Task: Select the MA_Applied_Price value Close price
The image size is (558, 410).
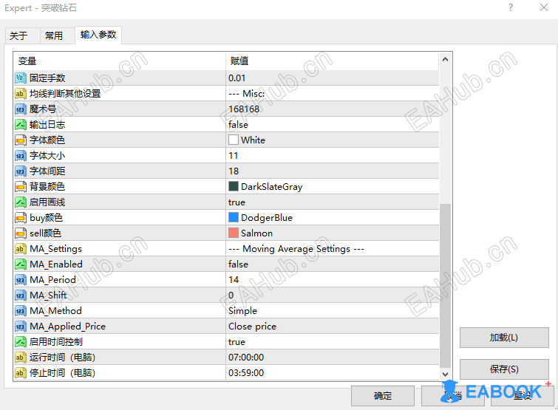Action: pos(252,327)
